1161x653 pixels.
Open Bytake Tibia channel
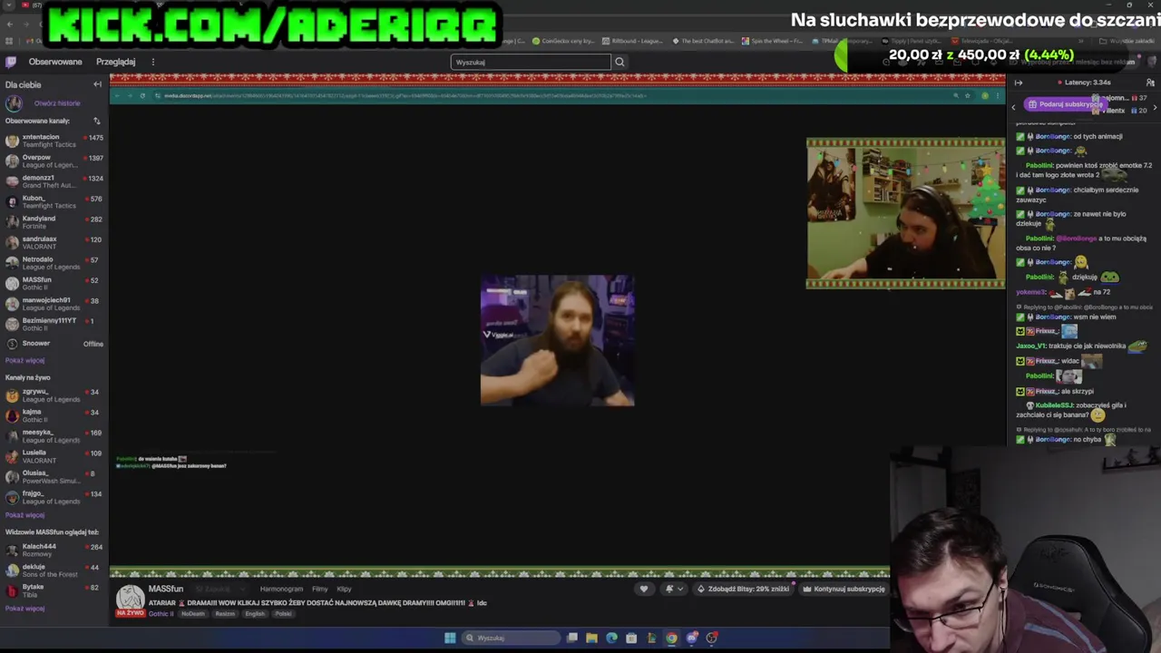54,590
